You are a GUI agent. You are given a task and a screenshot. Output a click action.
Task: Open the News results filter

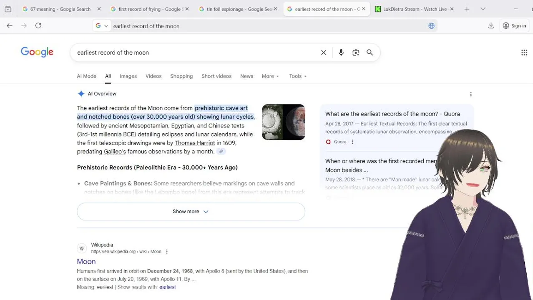coord(246,76)
